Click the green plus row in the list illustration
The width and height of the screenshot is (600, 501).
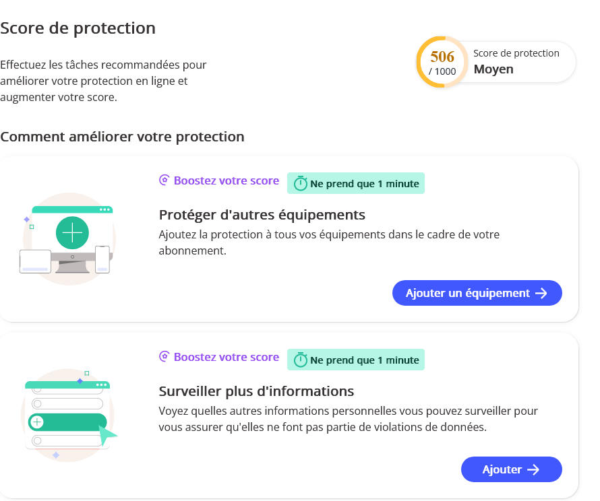click(67, 422)
